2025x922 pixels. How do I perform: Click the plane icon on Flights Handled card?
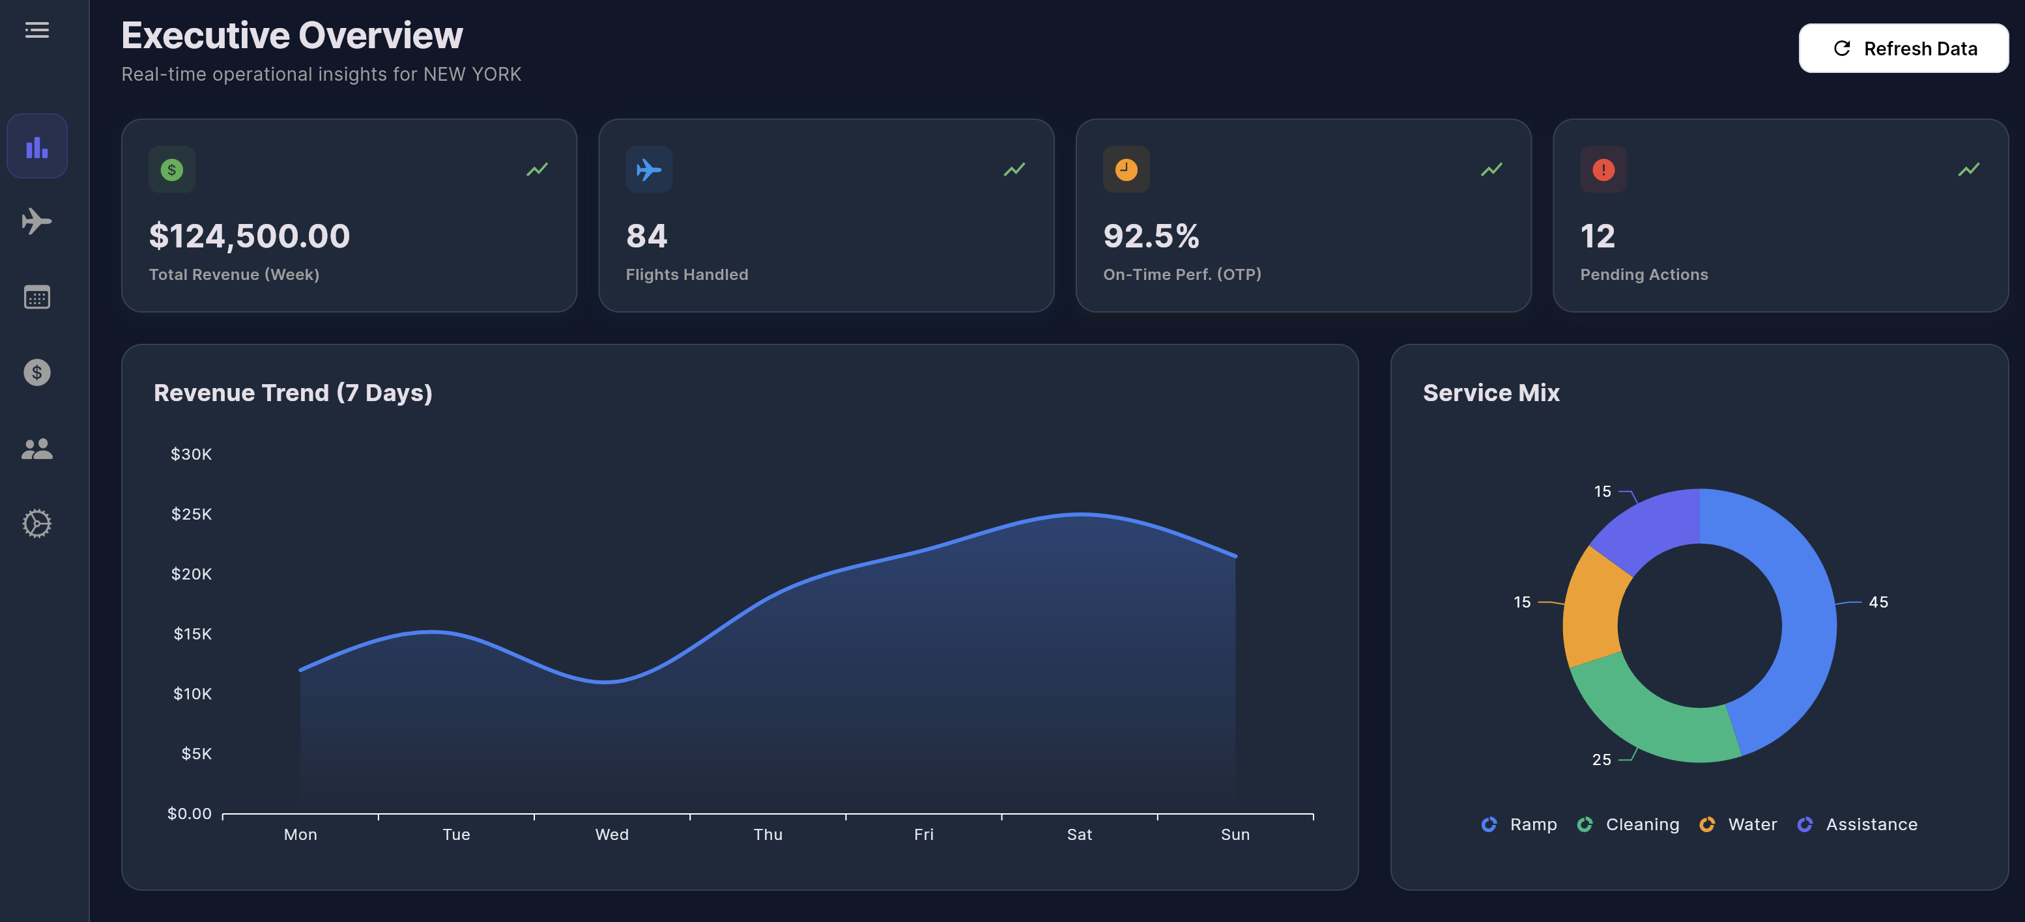point(650,169)
